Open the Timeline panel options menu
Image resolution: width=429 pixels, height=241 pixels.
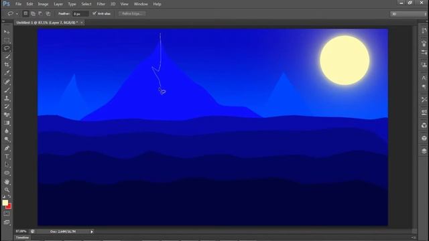(414, 238)
